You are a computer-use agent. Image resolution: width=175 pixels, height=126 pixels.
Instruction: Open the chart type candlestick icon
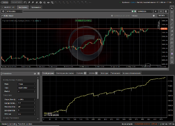point(37,2)
